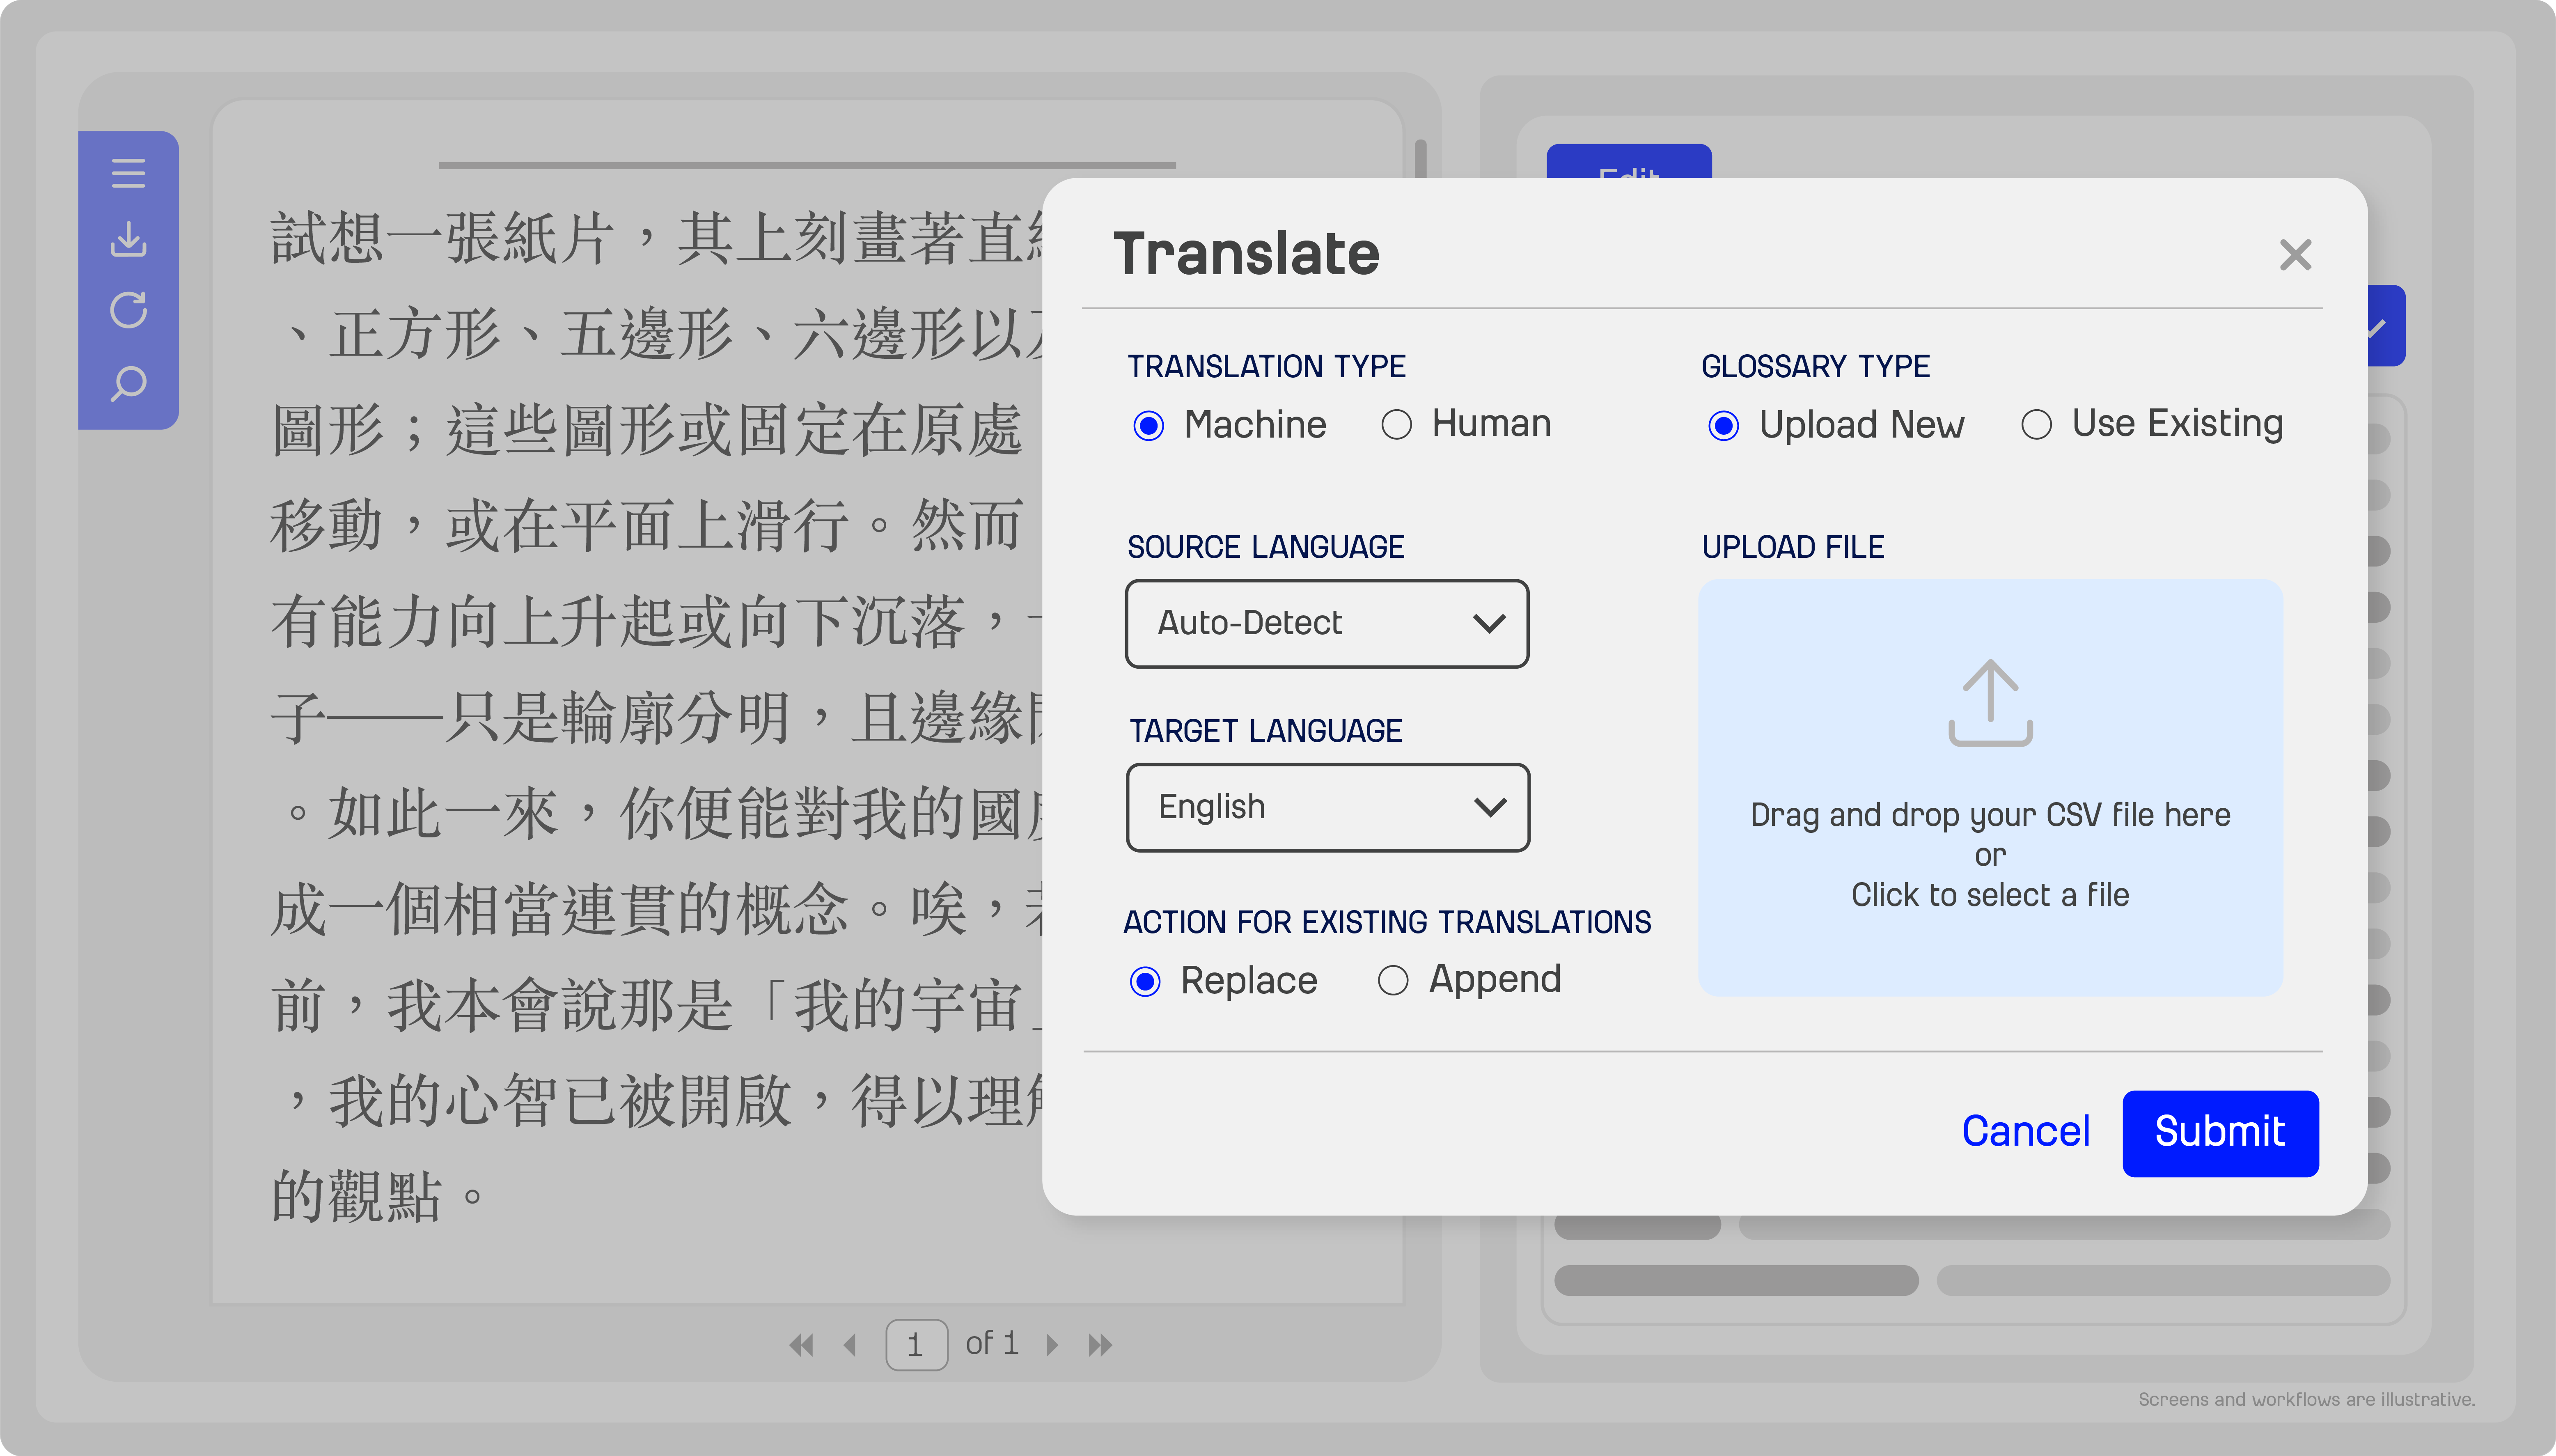This screenshot has height=1456, width=2556.
Task: Expand the Target Language dropdown
Action: (1327, 807)
